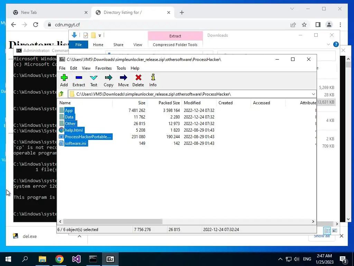Open the 7-Zip Edit menu
Viewport: 354px width, 266px height.
point(74,68)
